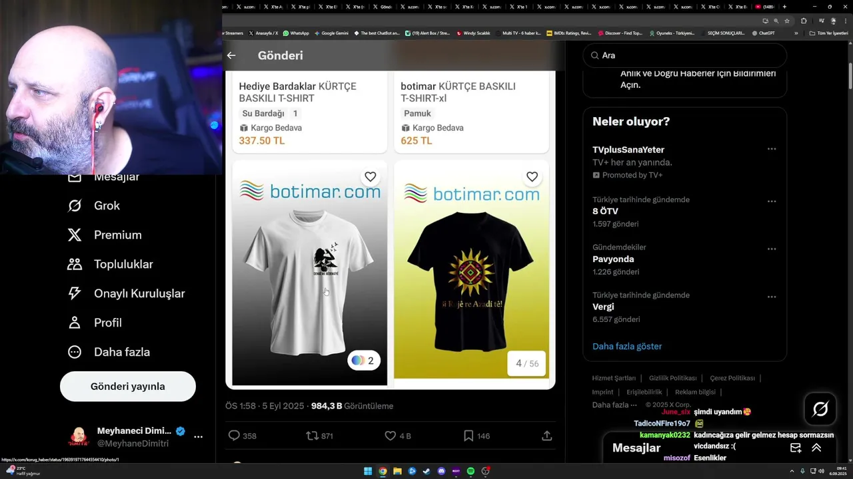Image resolution: width=853 pixels, height=479 pixels.
Task: Favorite the white botimar t-shirt with heart
Action: pos(371,176)
